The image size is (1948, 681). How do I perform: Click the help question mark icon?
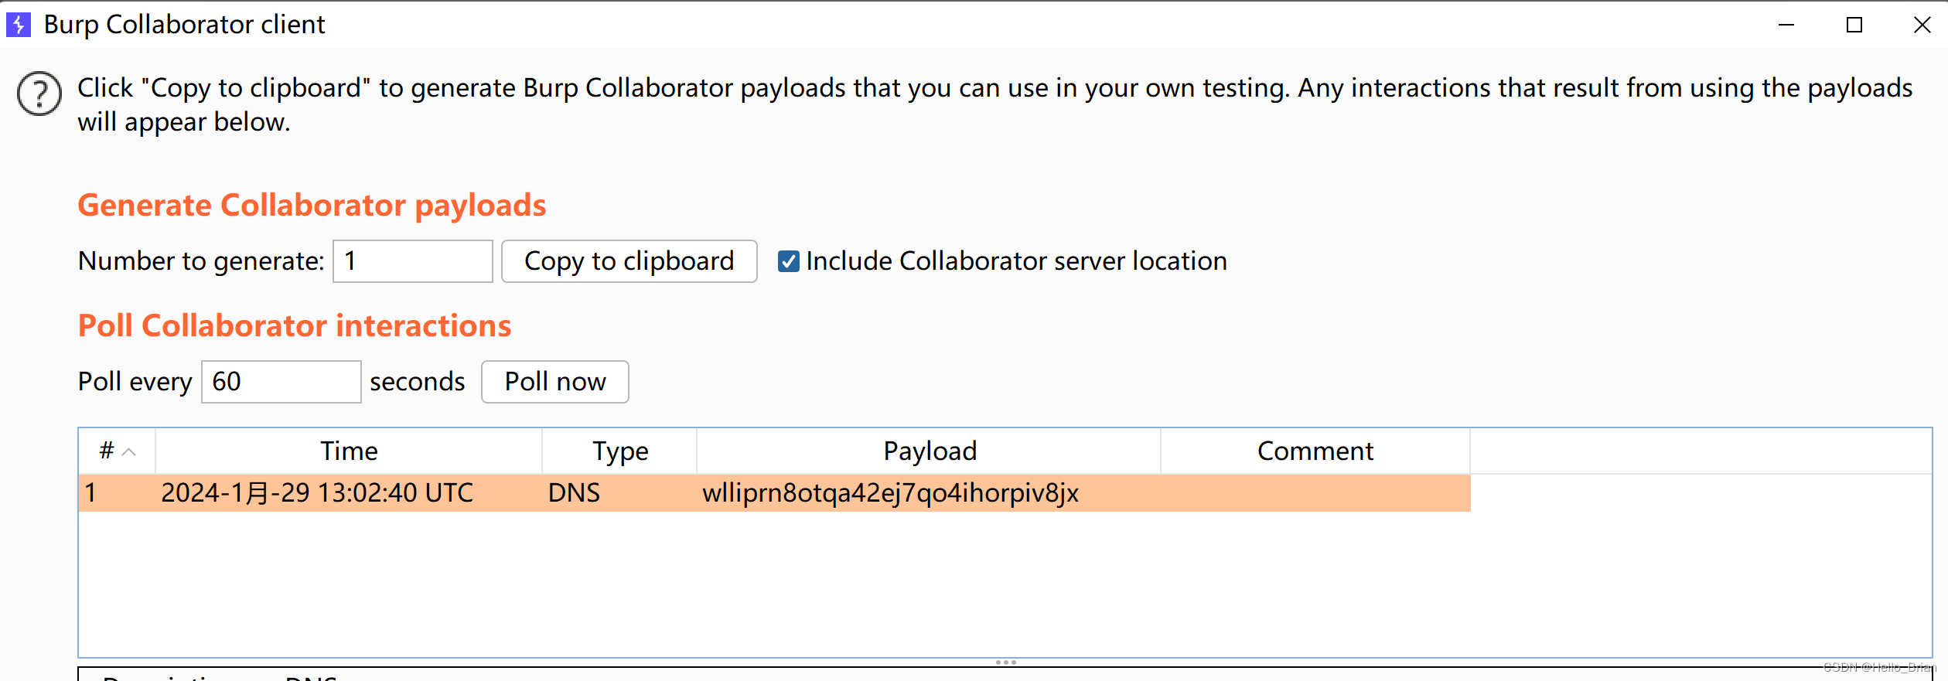tap(39, 94)
